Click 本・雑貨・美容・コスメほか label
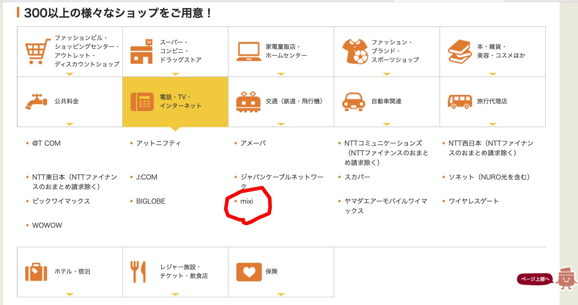Viewport: 578px width, 305px height. click(501, 51)
